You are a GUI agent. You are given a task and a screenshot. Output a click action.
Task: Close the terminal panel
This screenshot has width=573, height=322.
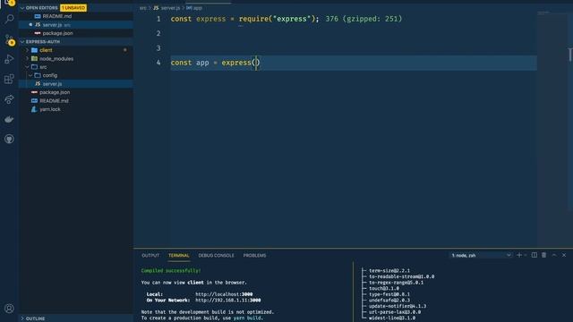point(564,255)
